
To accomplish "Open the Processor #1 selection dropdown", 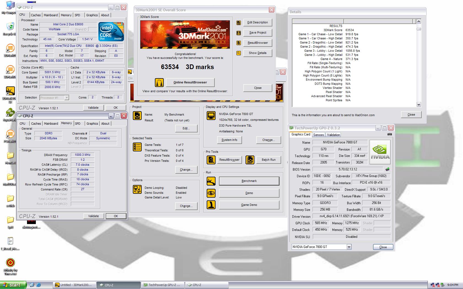I will click(67, 98).
